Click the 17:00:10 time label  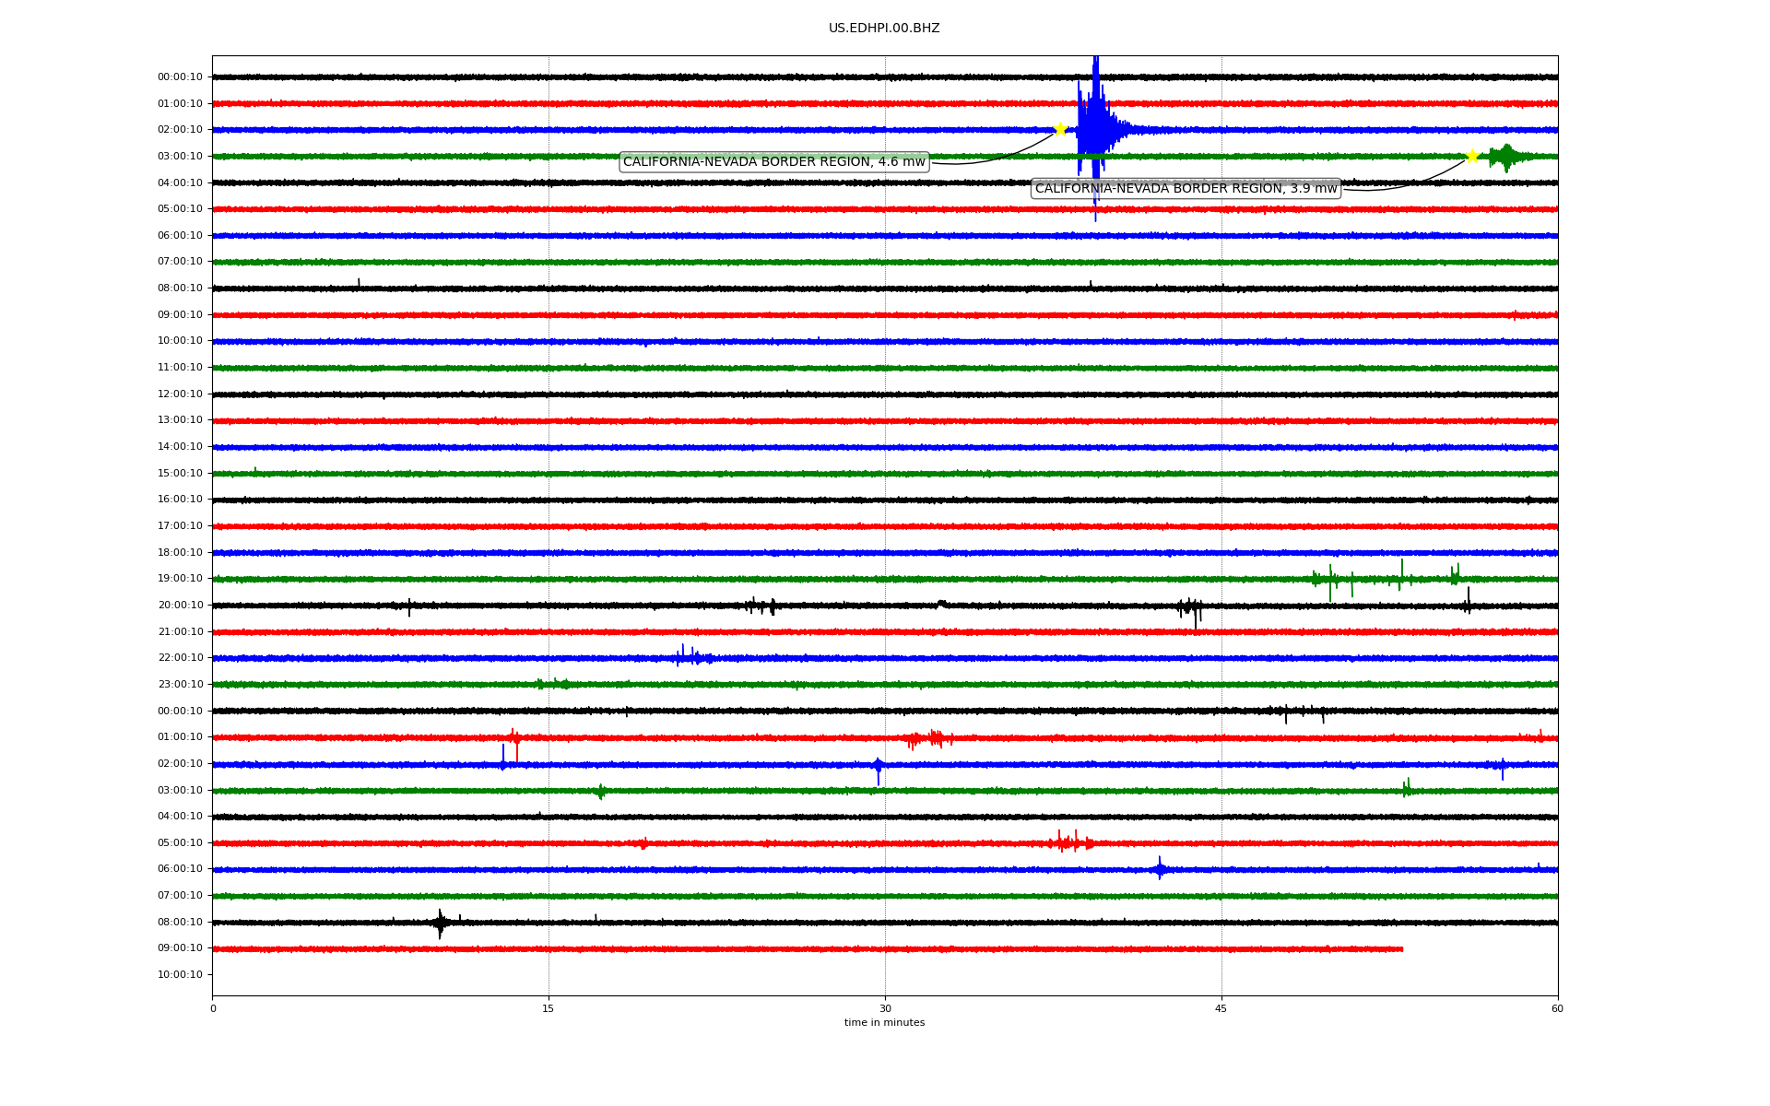(x=180, y=526)
